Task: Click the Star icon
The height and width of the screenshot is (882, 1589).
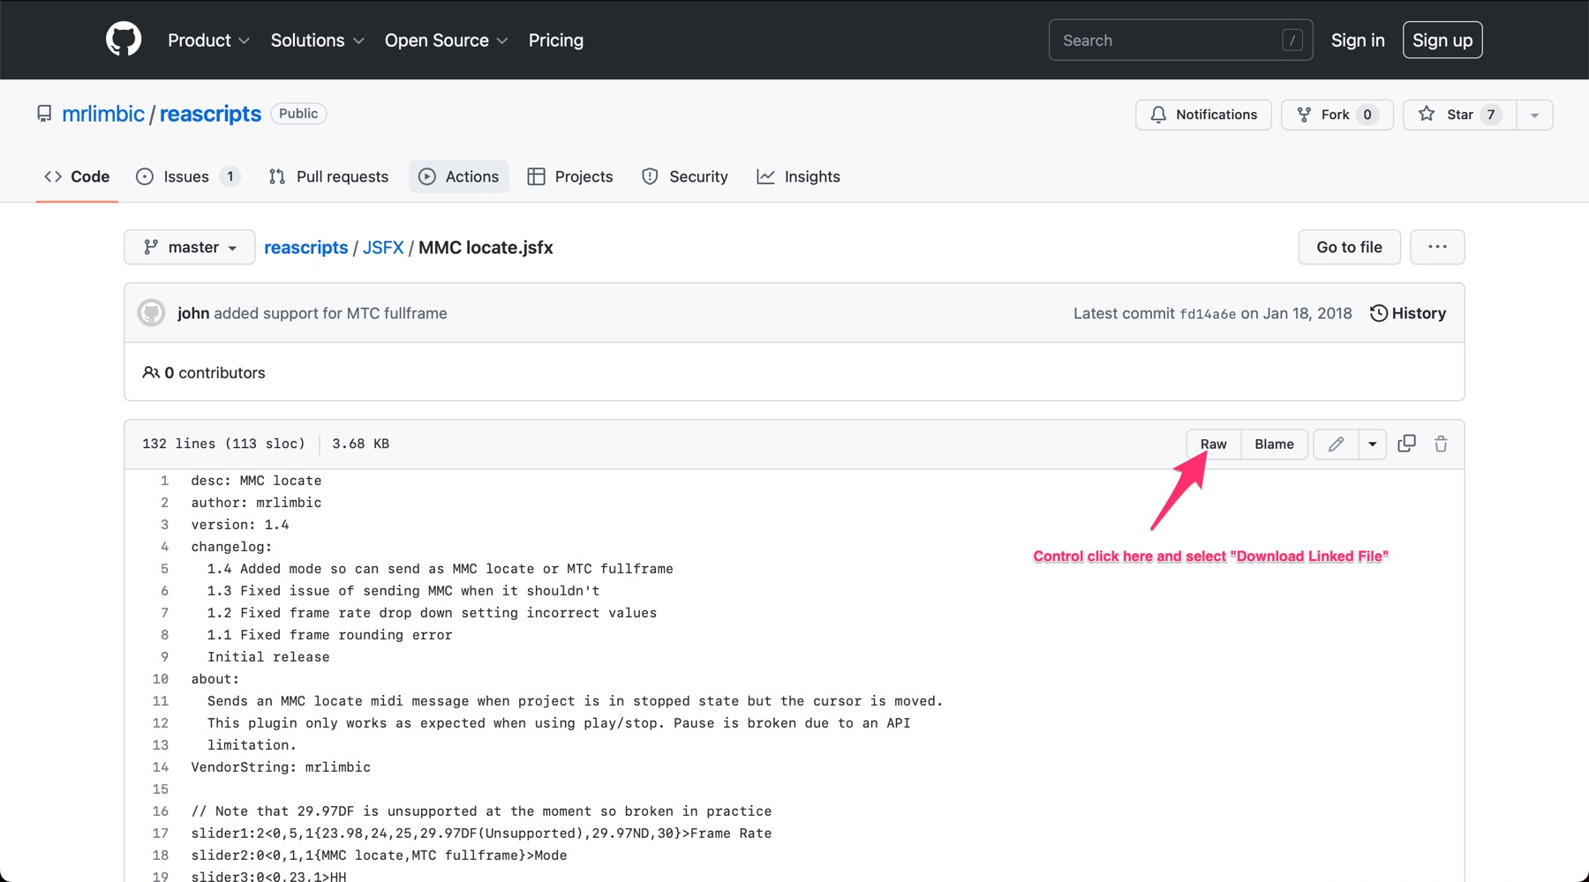Action: point(1427,114)
